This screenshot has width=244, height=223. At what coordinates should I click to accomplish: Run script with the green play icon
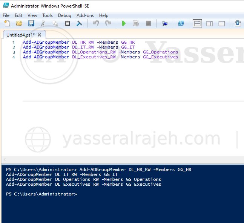124,23
